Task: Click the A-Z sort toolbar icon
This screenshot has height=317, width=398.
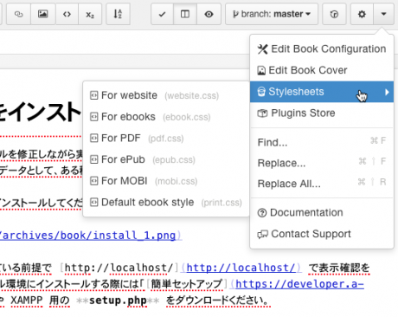Action: point(118,14)
